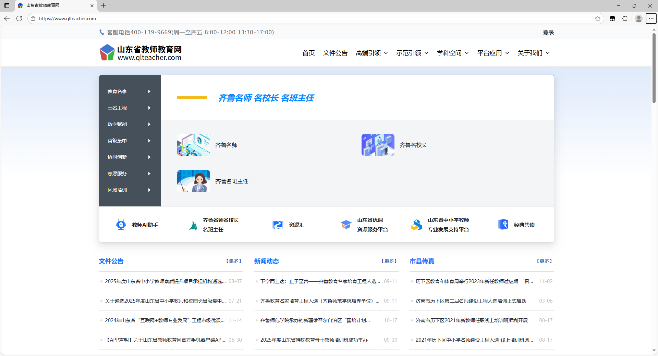
Task: Click the browser refresh icon
Action: click(19, 18)
